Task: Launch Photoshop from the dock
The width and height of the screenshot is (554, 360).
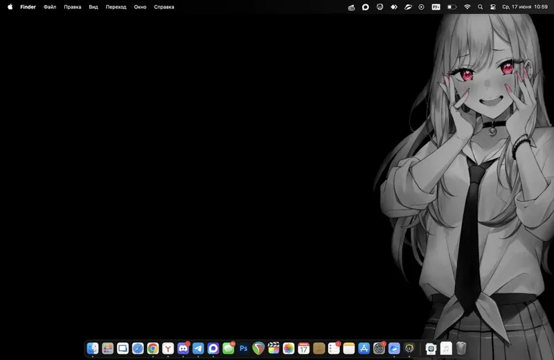Action: click(x=244, y=348)
